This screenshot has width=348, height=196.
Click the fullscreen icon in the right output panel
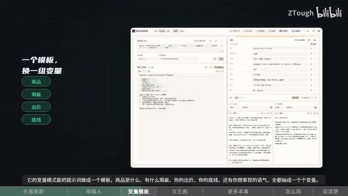pos(317,113)
